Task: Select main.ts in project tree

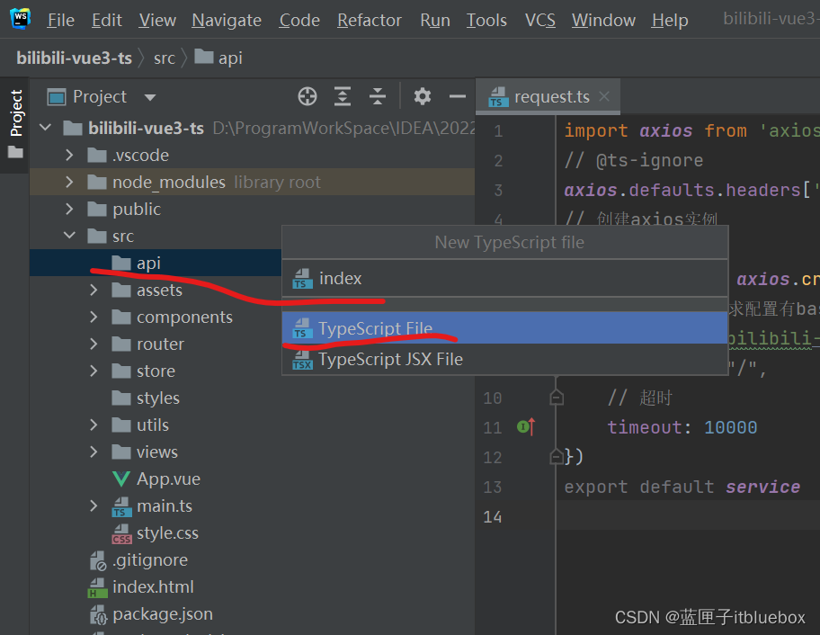Action: pyautogui.click(x=165, y=505)
